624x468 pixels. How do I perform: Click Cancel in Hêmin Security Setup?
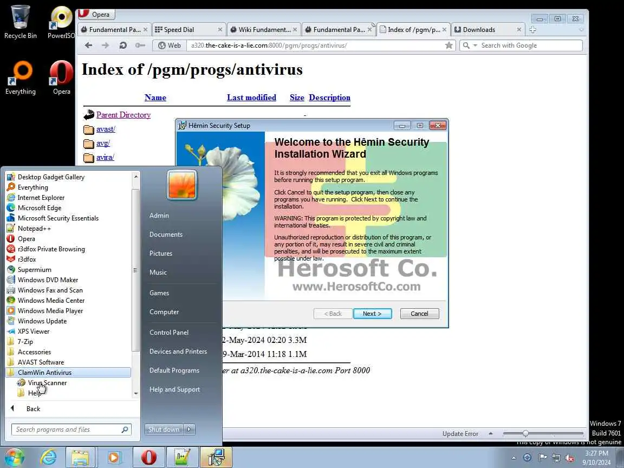pyautogui.click(x=419, y=314)
